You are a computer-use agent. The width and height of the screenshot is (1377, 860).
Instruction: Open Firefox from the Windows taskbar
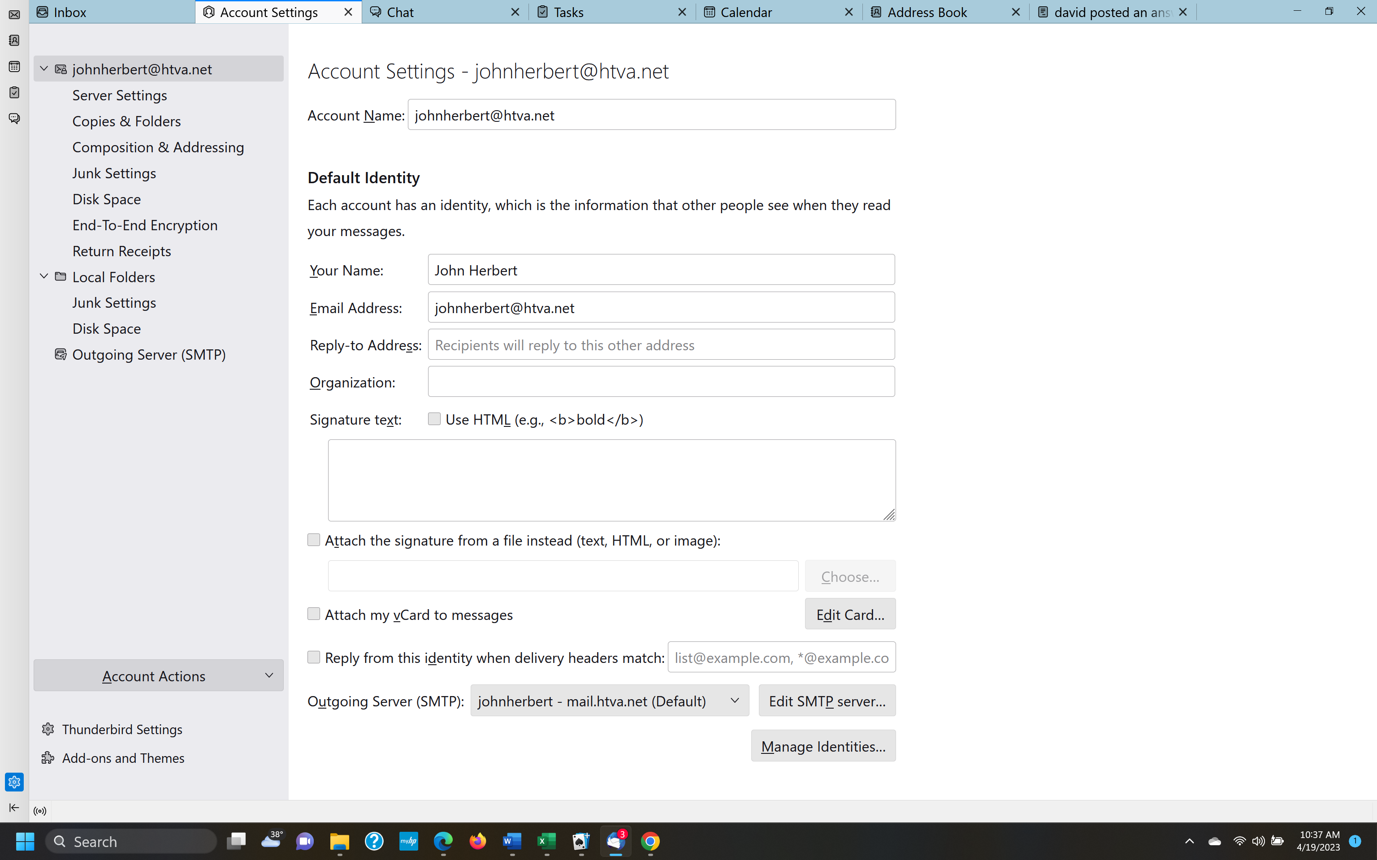[x=477, y=841]
